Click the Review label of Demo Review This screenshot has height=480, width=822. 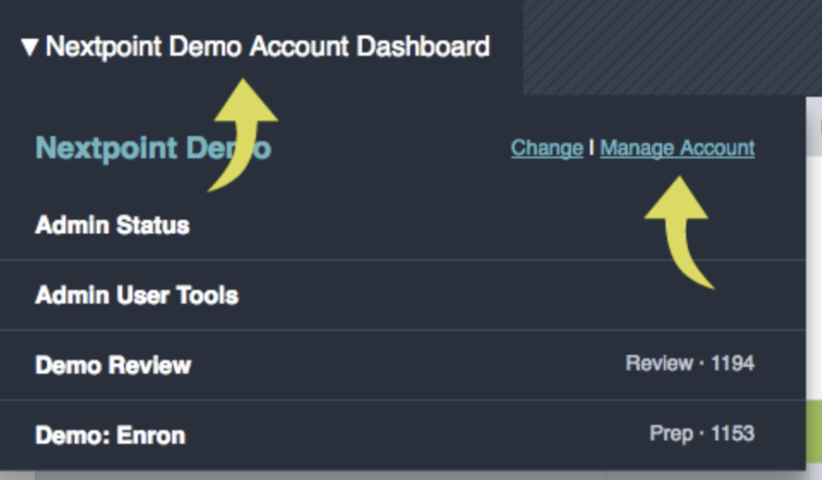coord(659,363)
